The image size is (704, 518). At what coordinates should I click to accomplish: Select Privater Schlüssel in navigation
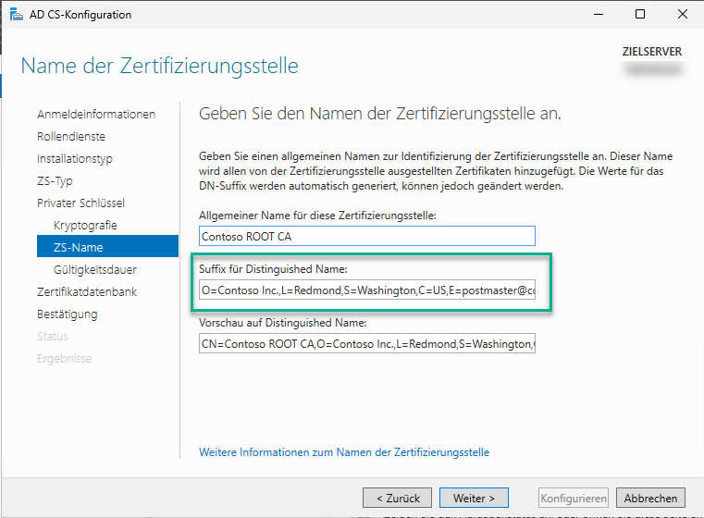click(x=80, y=203)
